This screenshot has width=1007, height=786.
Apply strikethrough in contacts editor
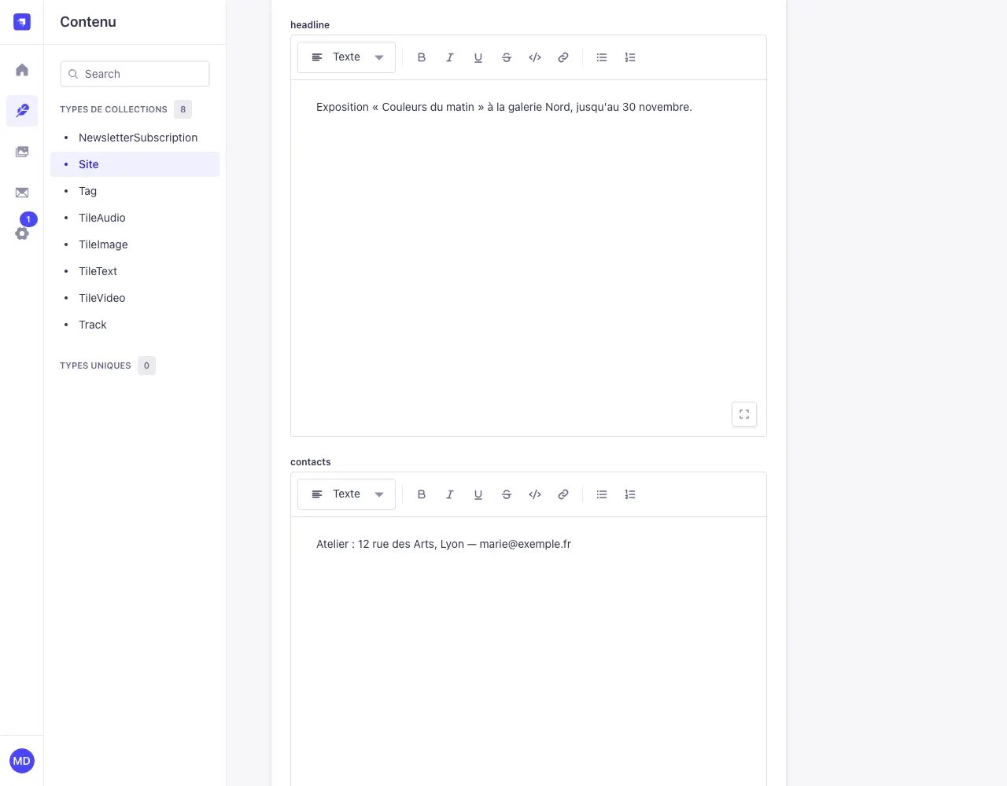(507, 494)
